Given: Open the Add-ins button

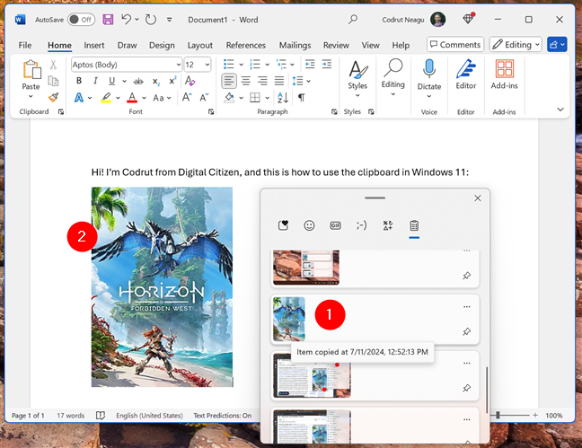Looking at the screenshot, I should point(504,75).
